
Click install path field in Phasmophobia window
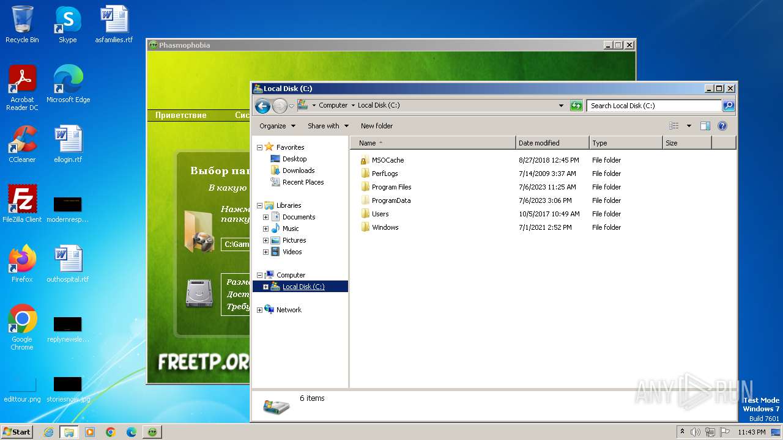coord(236,244)
